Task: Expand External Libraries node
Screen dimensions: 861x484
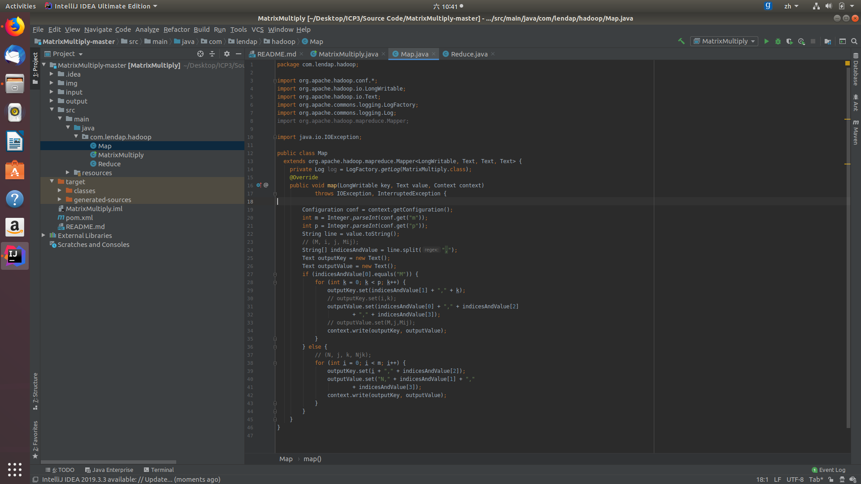Action: [43, 235]
